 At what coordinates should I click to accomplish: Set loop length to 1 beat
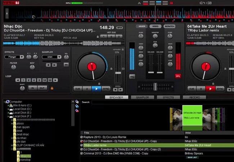[23, 80]
